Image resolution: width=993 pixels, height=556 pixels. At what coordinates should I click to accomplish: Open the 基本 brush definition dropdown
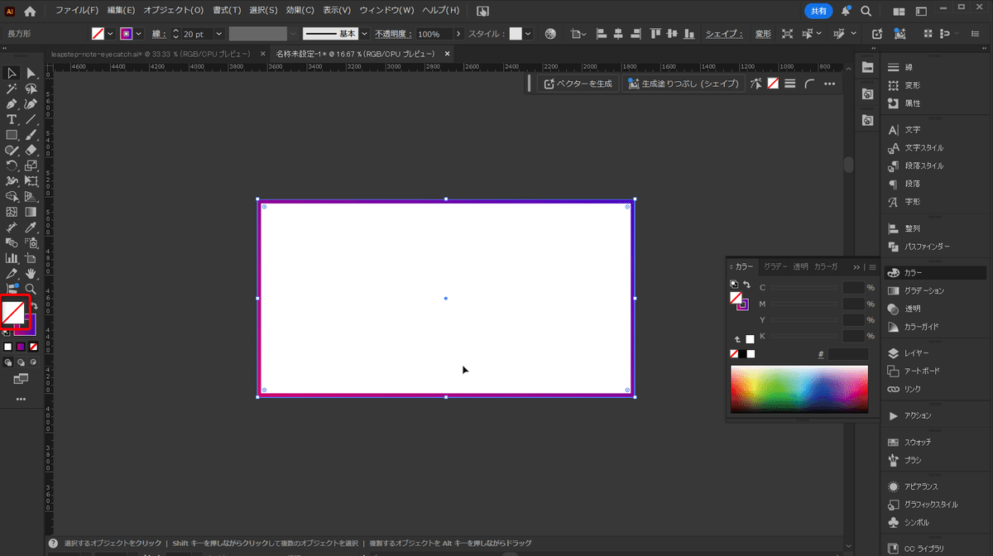364,34
